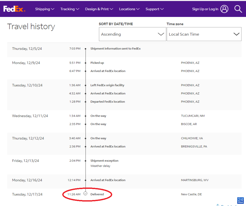
Task: Open the Shipping menu
Action: [x=45, y=9]
